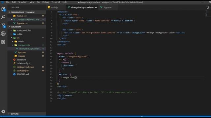The width and height of the screenshot is (211, 118).
Task: Expand the node_modules folder
Action: point(11,30)
